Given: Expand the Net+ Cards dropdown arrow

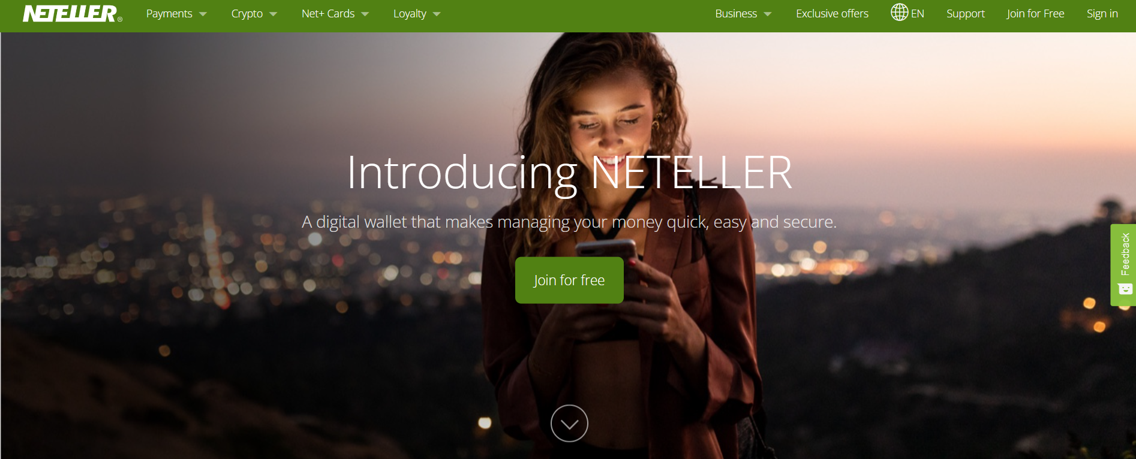Looking at the screenshot, I should coord(365,14).
